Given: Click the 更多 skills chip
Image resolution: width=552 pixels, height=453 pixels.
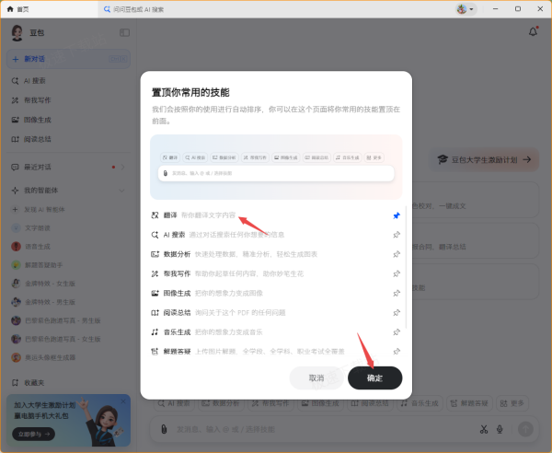Looking at the screenshot, I should coord(512,403).
